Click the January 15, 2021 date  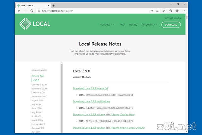[x=82, y=77]
